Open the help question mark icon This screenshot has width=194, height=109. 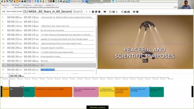(137, 12)
